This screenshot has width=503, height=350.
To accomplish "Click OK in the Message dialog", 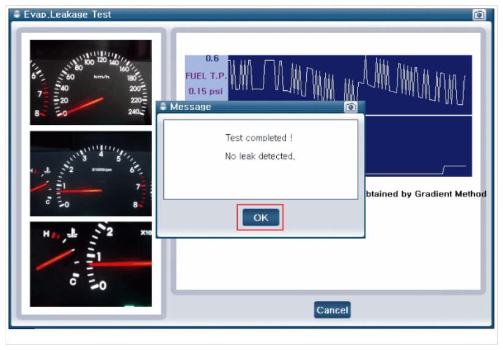I will [260, 218].
